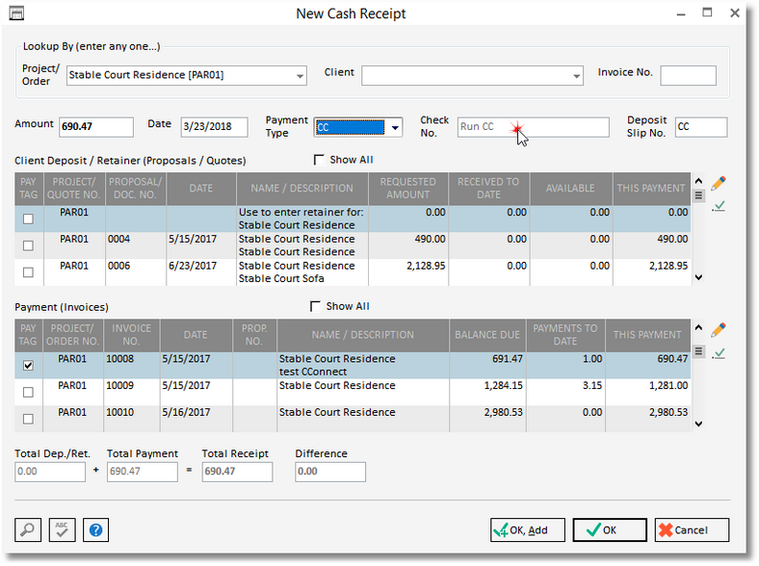
Task: Click AVAILABLE column header
Action: point(571,189)
